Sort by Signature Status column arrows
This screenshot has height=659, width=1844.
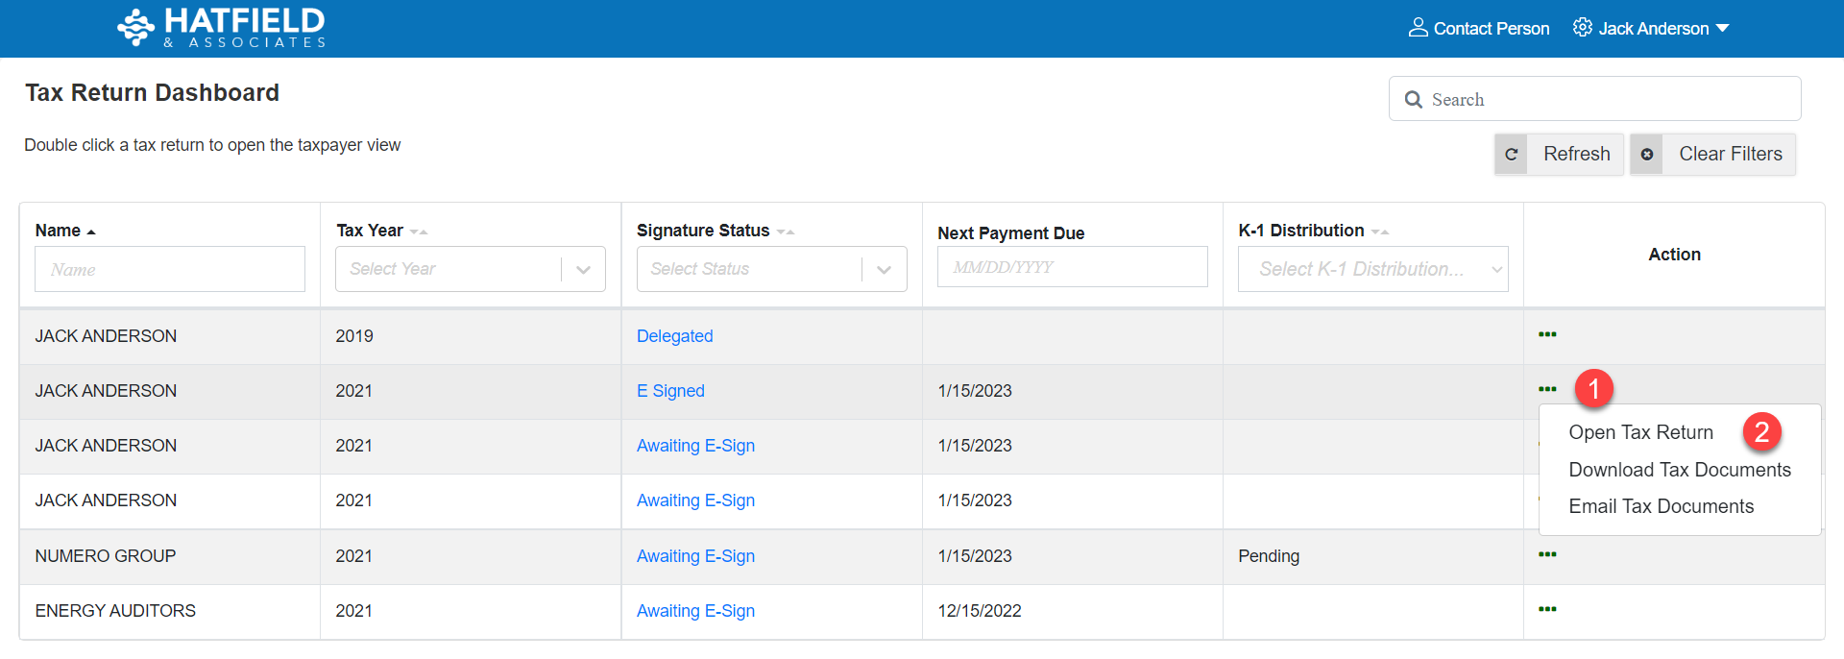click(786, 232)
